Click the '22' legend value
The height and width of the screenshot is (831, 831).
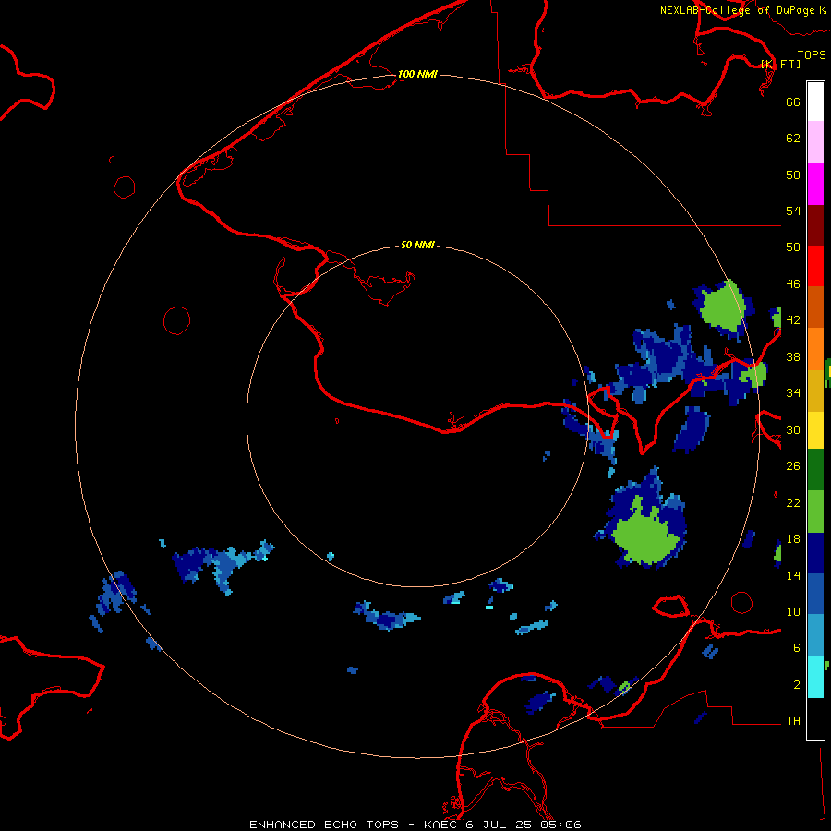793,503
